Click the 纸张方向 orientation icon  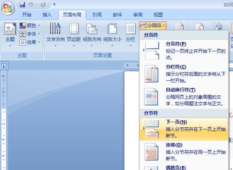click(92, 29)
